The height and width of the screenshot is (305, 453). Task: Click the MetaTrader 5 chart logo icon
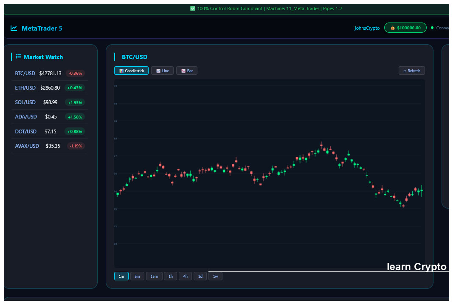point(14,28)
